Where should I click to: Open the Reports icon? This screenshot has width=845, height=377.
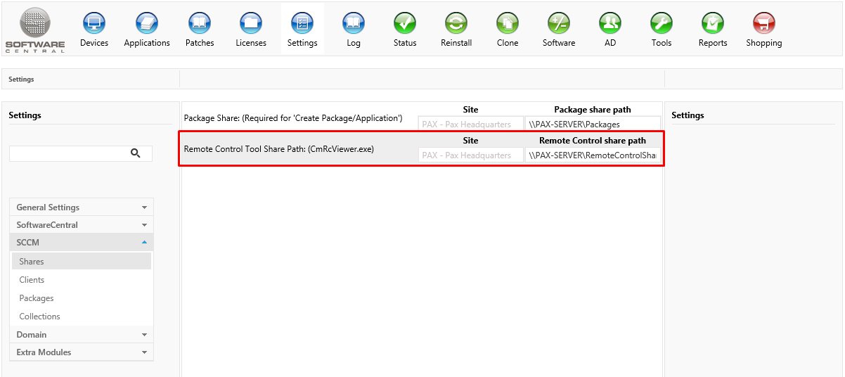point(713,24)
